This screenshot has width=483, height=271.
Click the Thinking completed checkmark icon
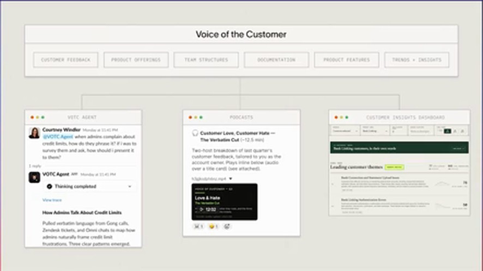click(x=49, y=187)
